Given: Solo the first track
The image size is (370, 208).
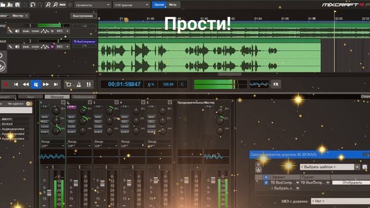Looking at the screenshot, I should 35,31.
